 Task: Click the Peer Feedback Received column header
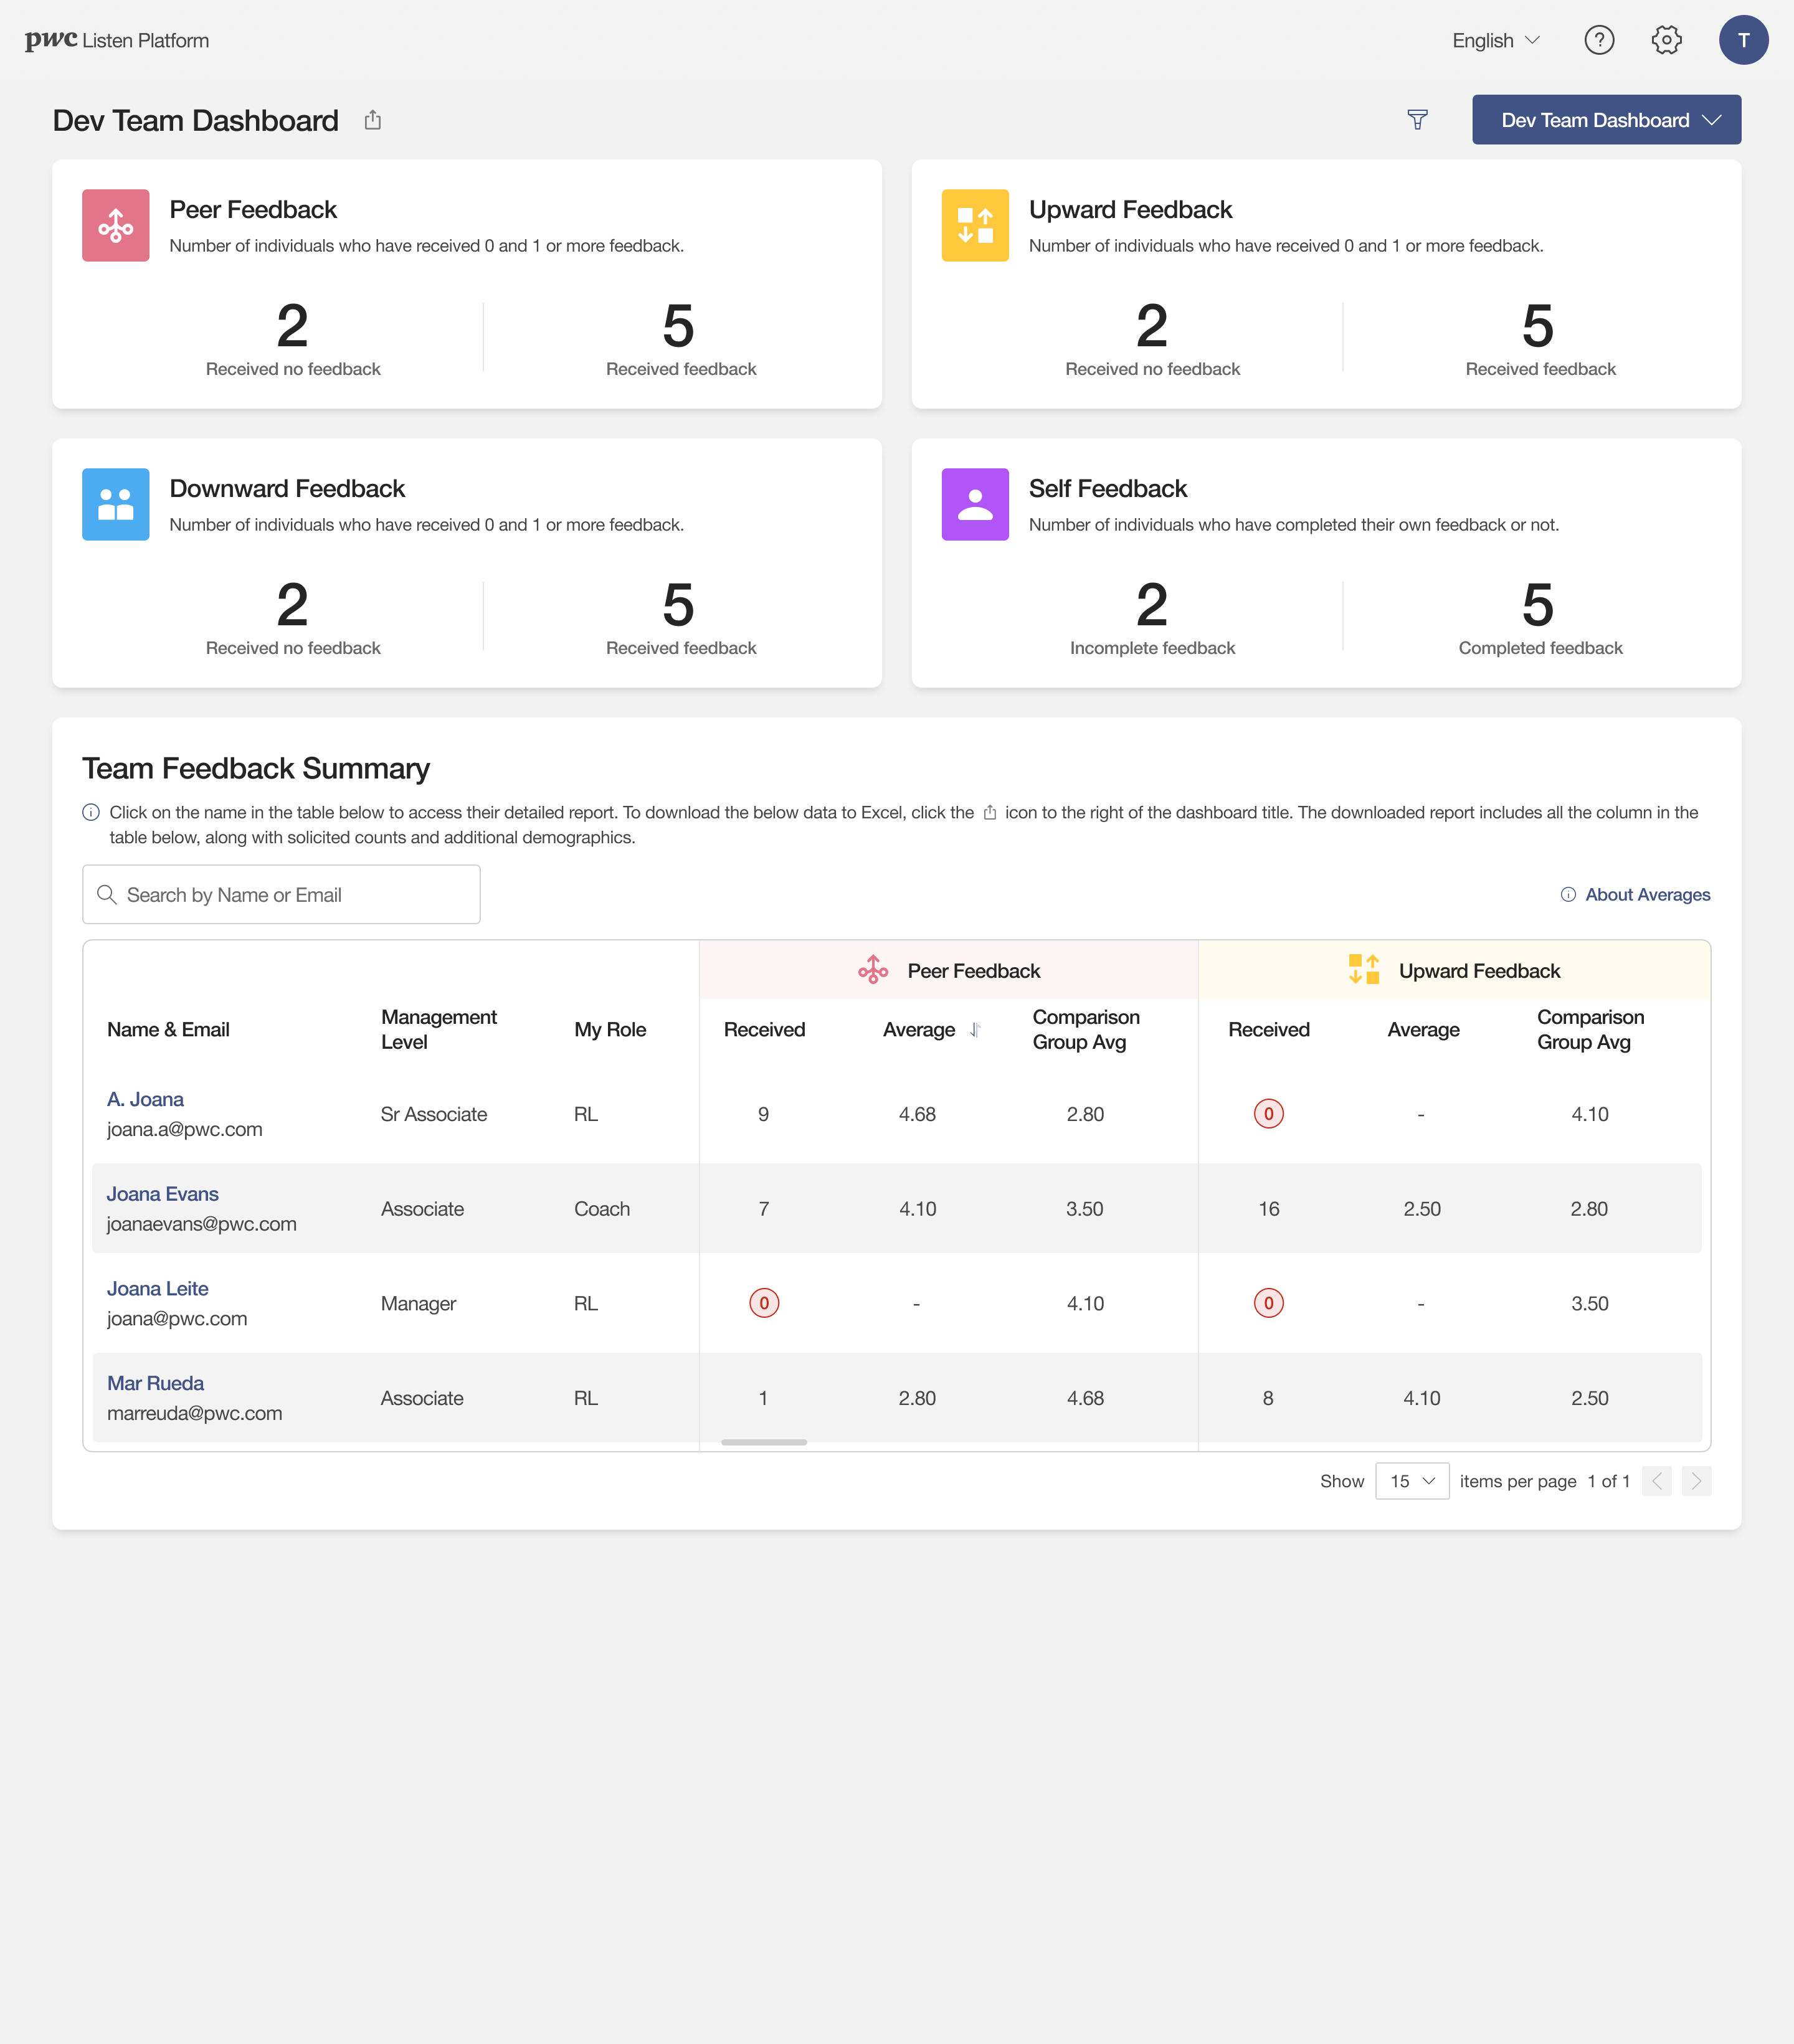coord(764,1029)
